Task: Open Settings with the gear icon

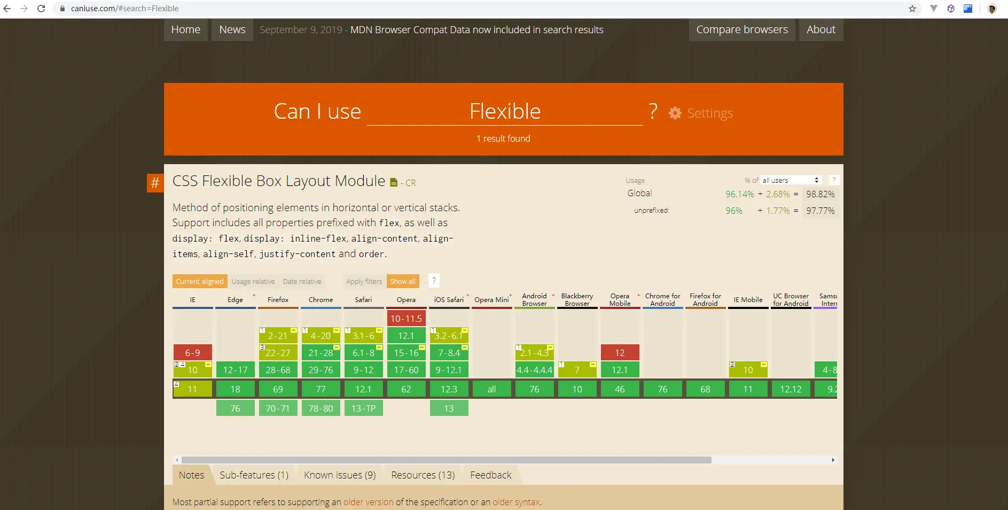Action: (x=675, y=113)
